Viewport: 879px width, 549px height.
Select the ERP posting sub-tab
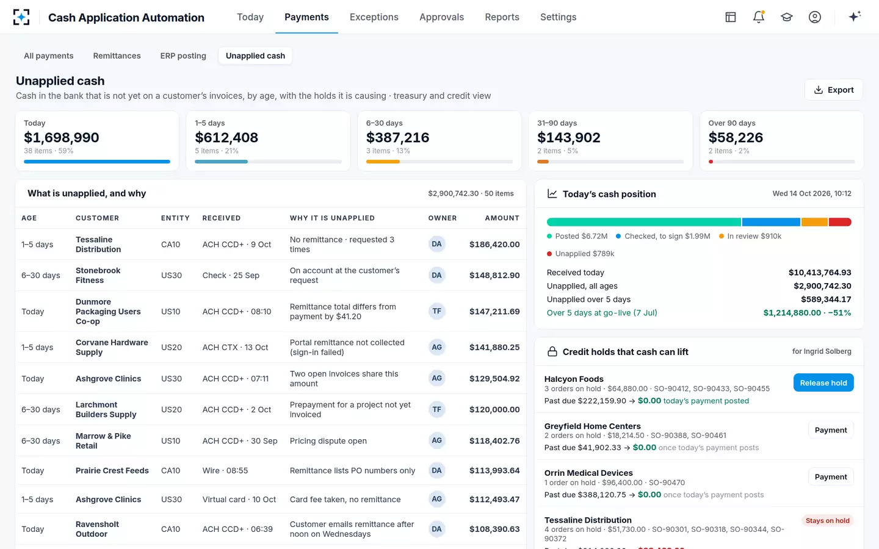point(183,56)
